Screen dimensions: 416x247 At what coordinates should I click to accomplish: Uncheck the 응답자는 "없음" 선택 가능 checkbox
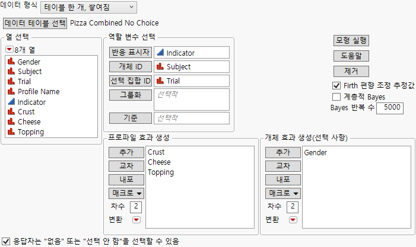point(6,241)
